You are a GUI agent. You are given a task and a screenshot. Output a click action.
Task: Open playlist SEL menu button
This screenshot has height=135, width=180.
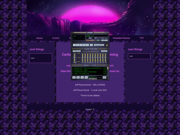[82, 77]
